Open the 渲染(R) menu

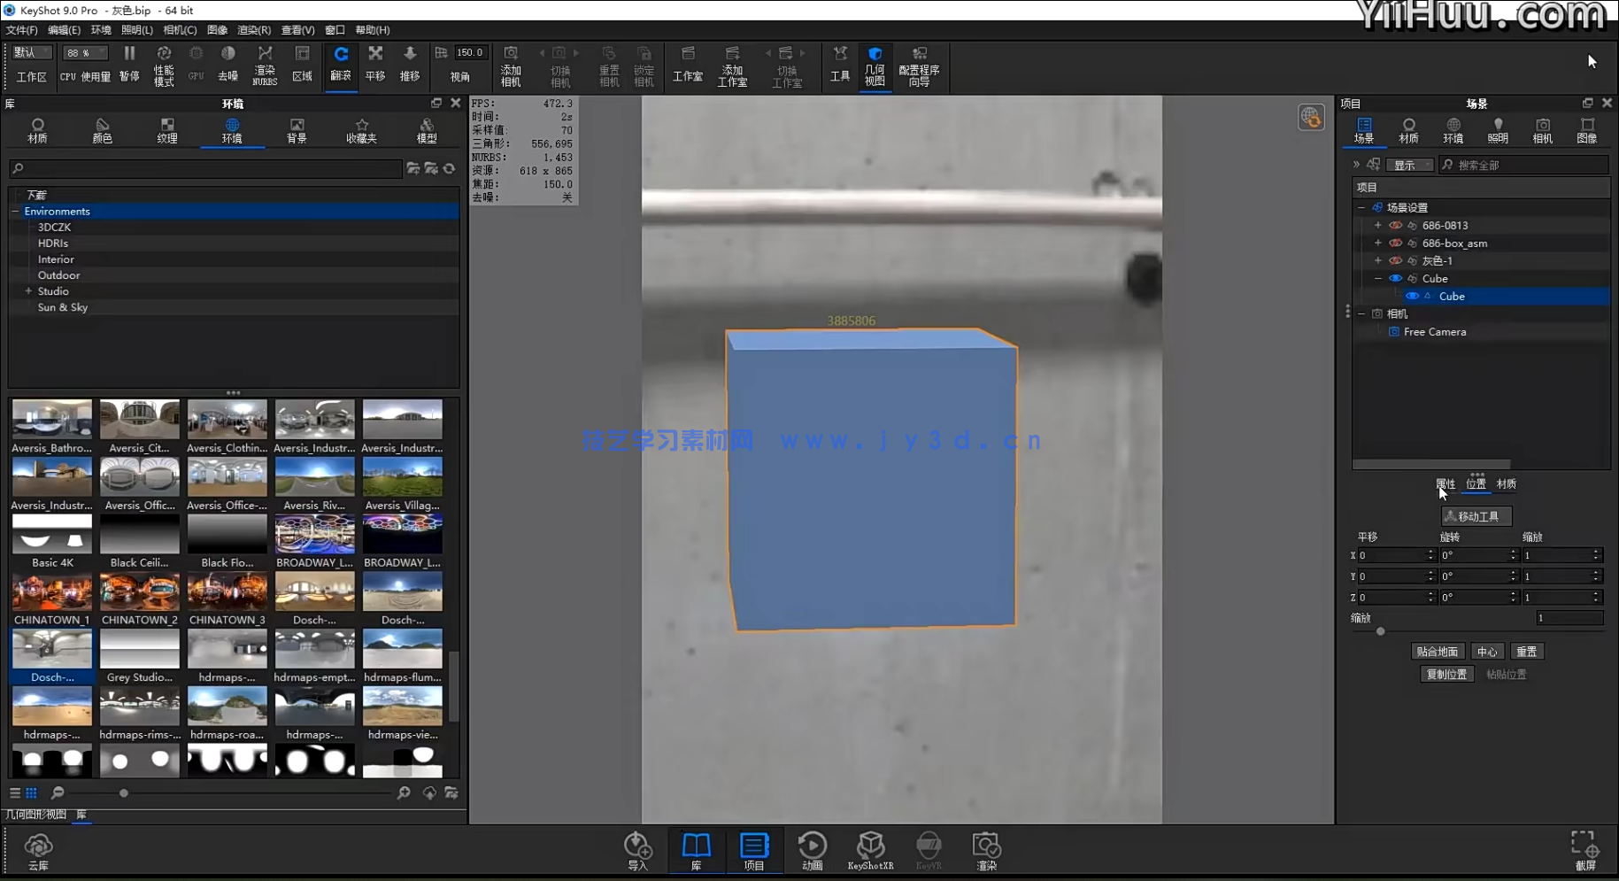tap(253, 30)
